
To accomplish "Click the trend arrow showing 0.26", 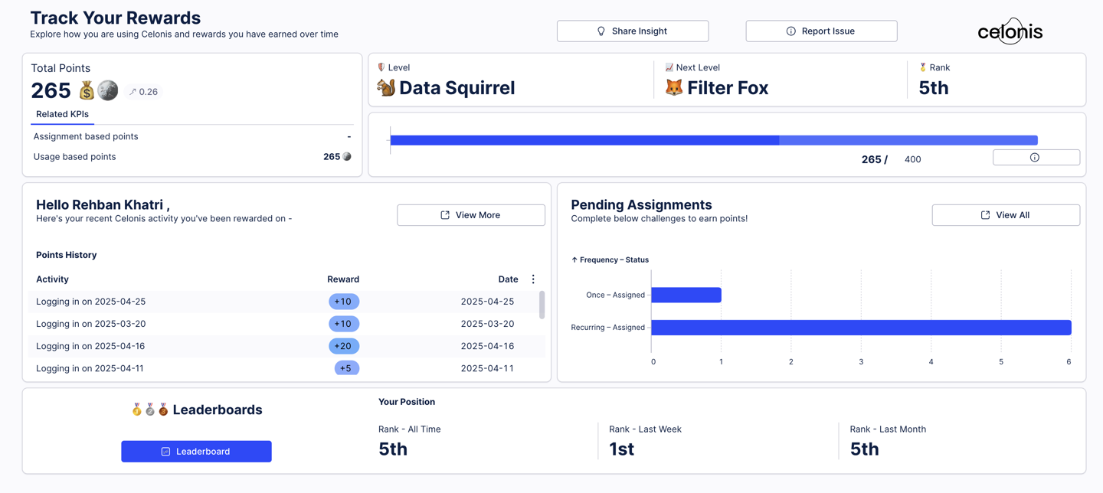I will (143, 92).
